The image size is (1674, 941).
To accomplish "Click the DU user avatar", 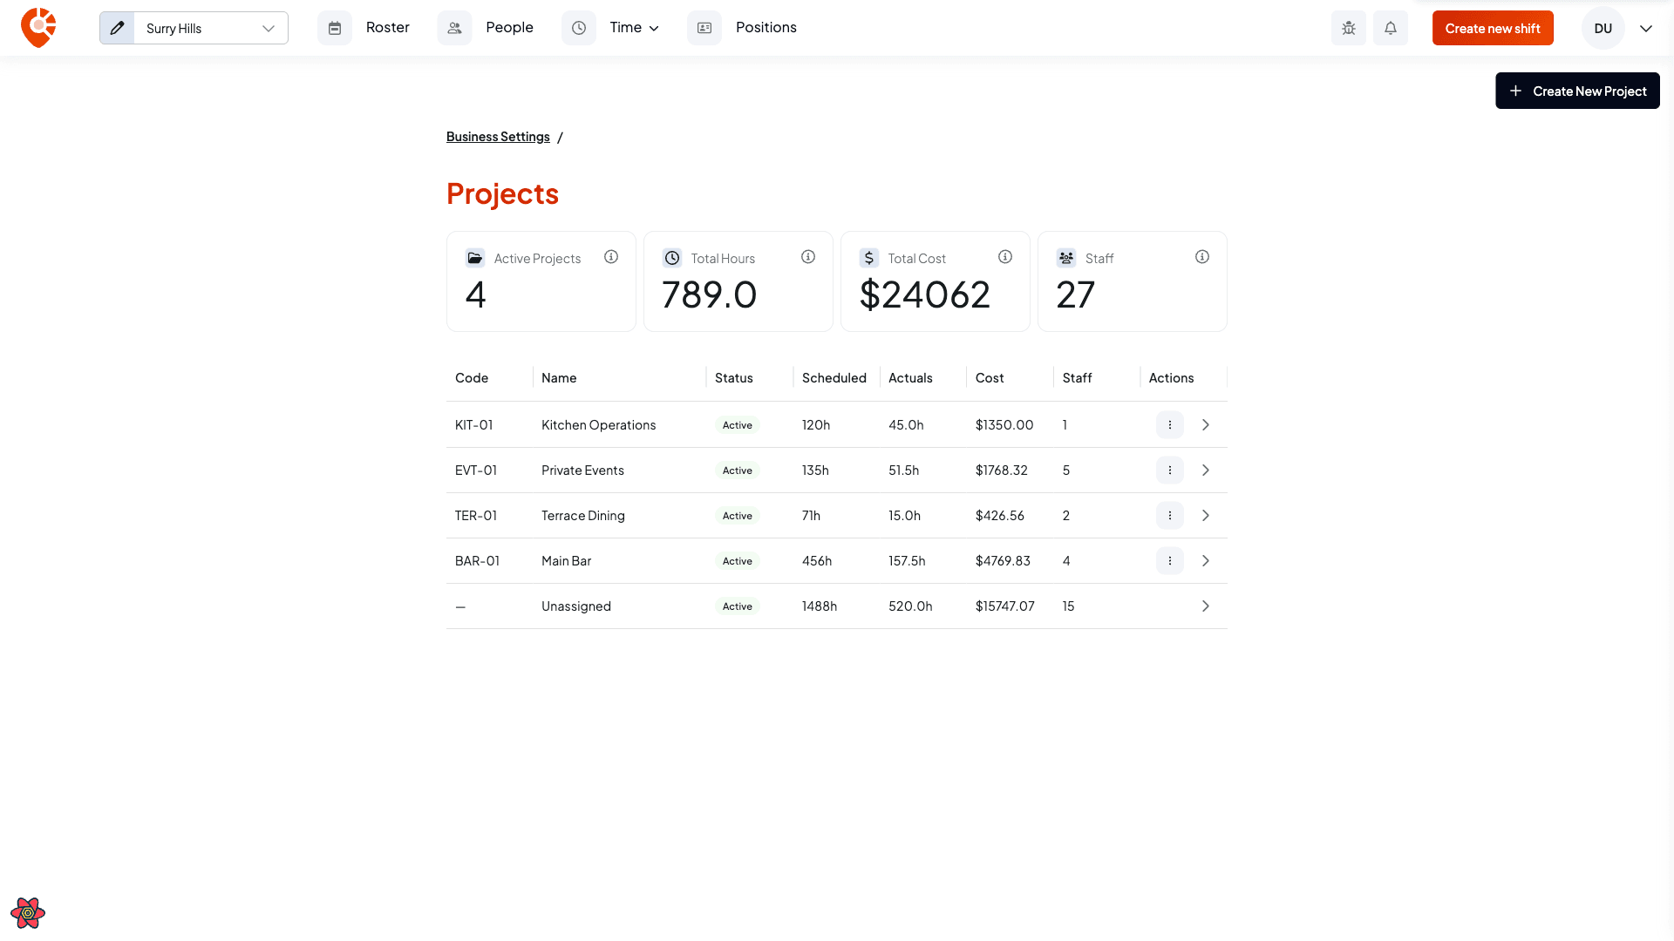I will click(1603, 28).
